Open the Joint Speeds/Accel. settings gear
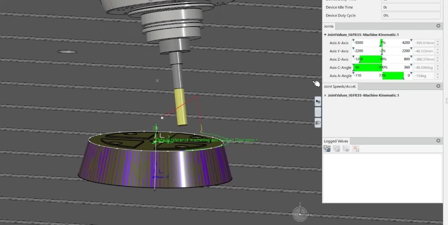This screenshot has height=225, width=448. click(438, 86)
